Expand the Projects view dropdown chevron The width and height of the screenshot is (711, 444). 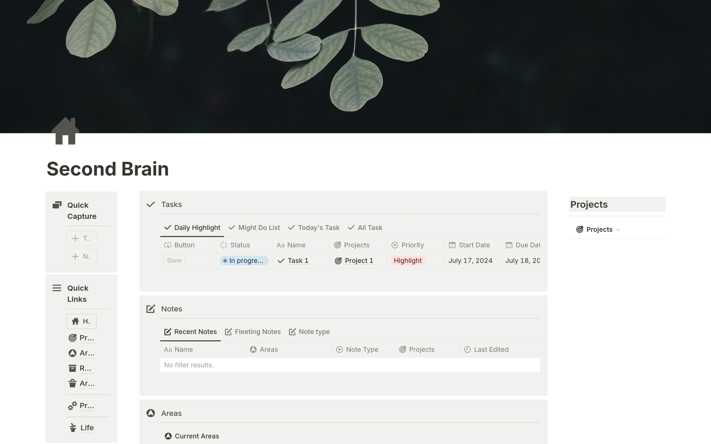tap(618, 230)
